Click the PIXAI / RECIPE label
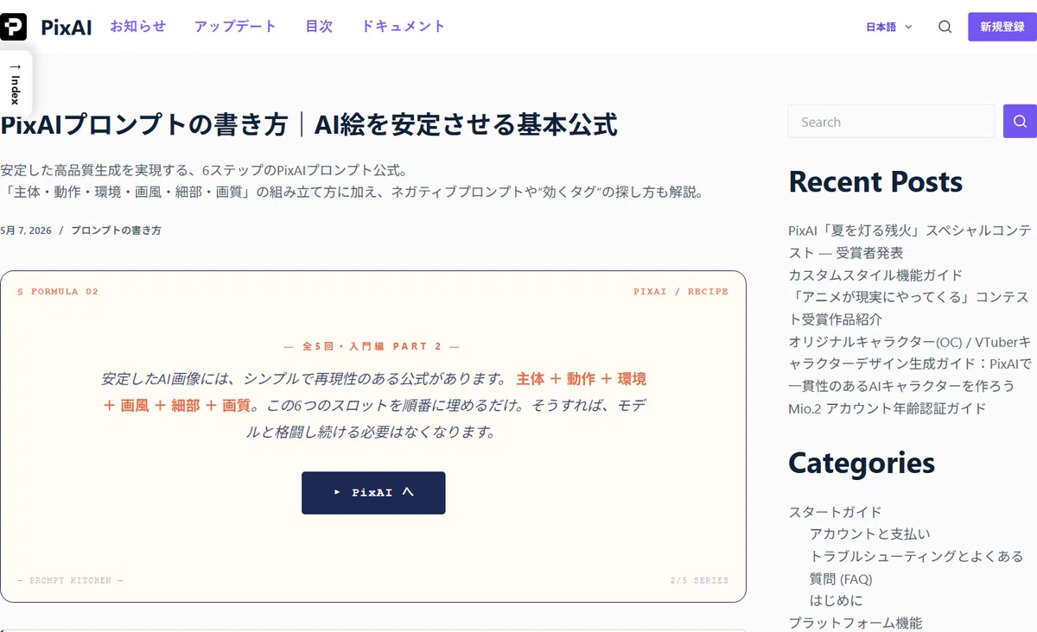The height and width of the screenshot is (632, 1037). coord(681,292)
